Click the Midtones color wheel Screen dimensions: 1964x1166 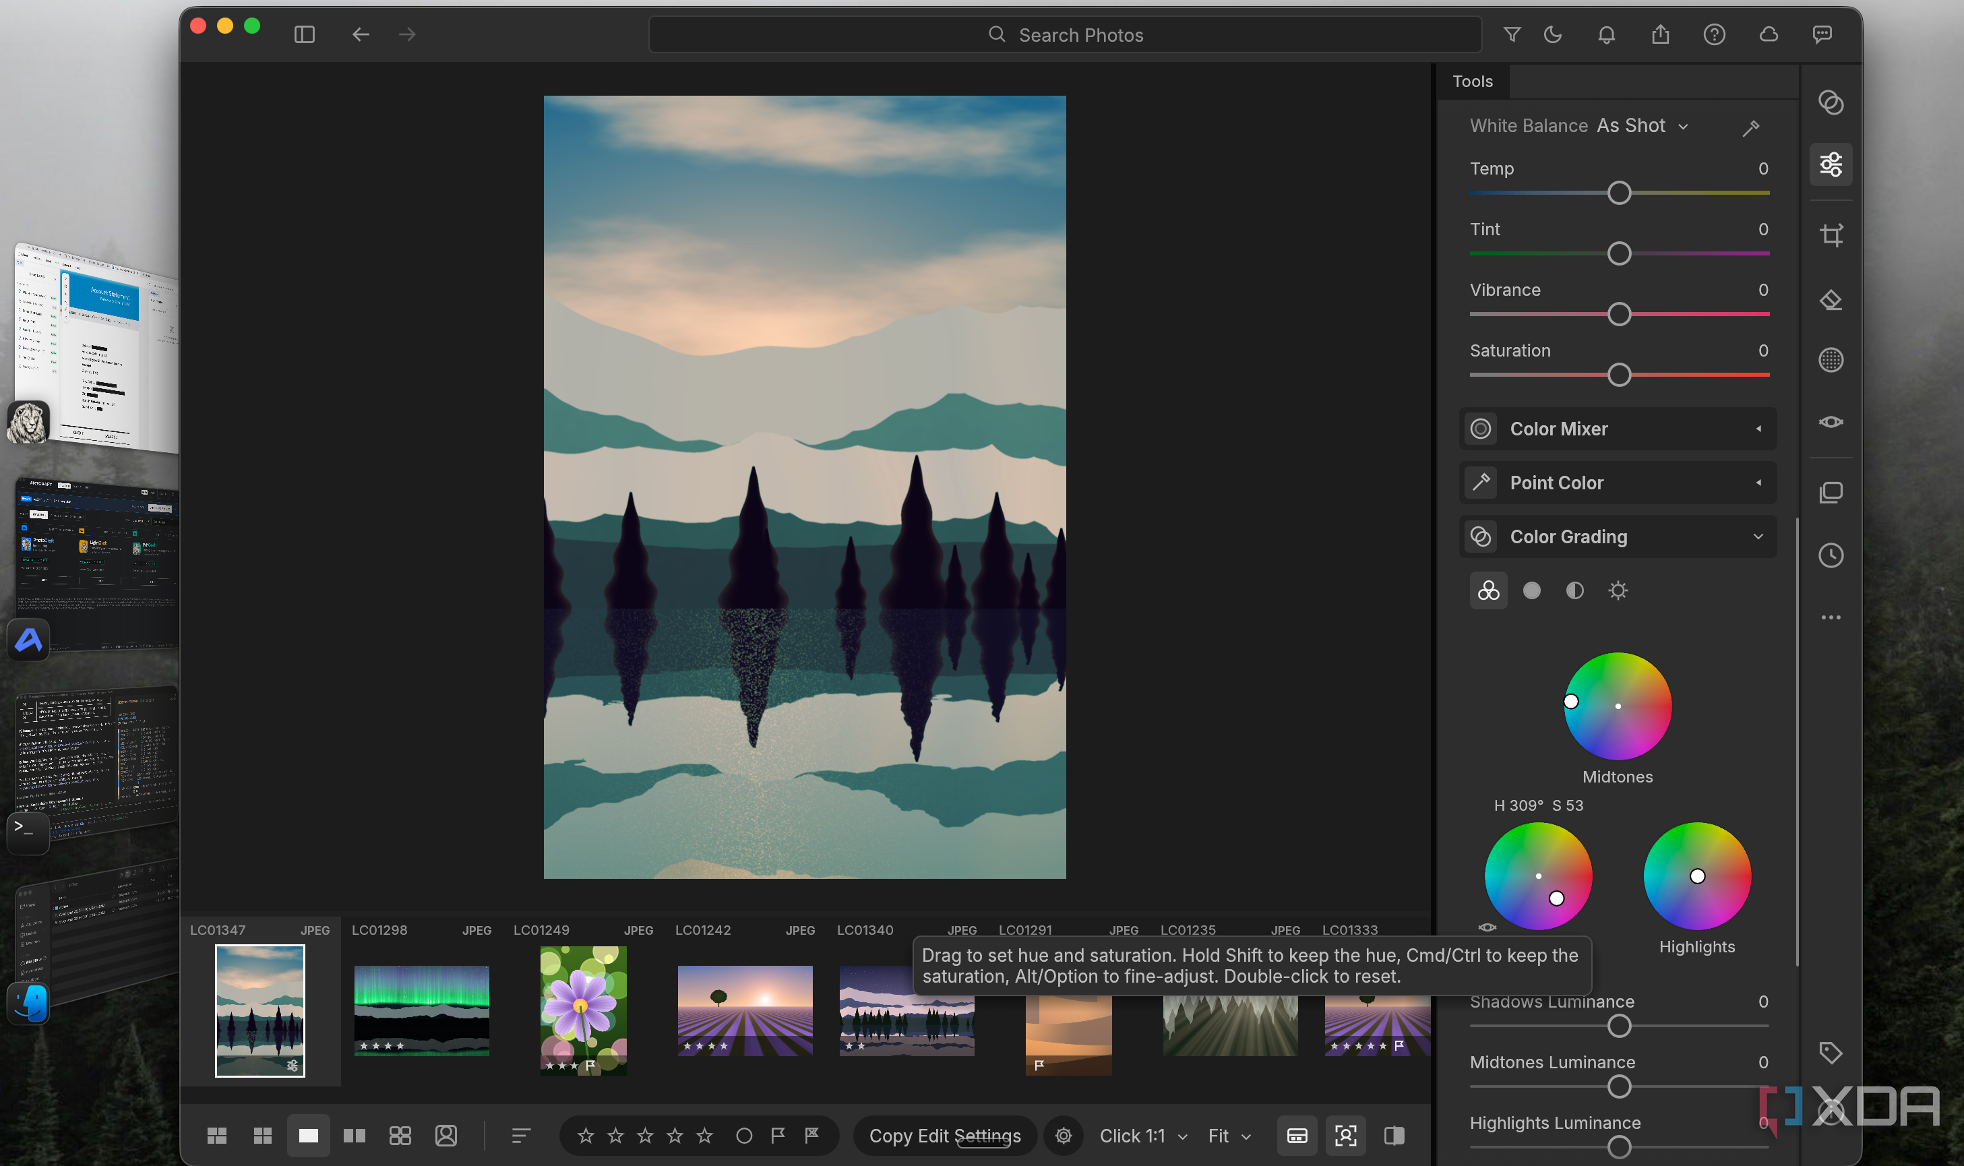(1618, 706)
